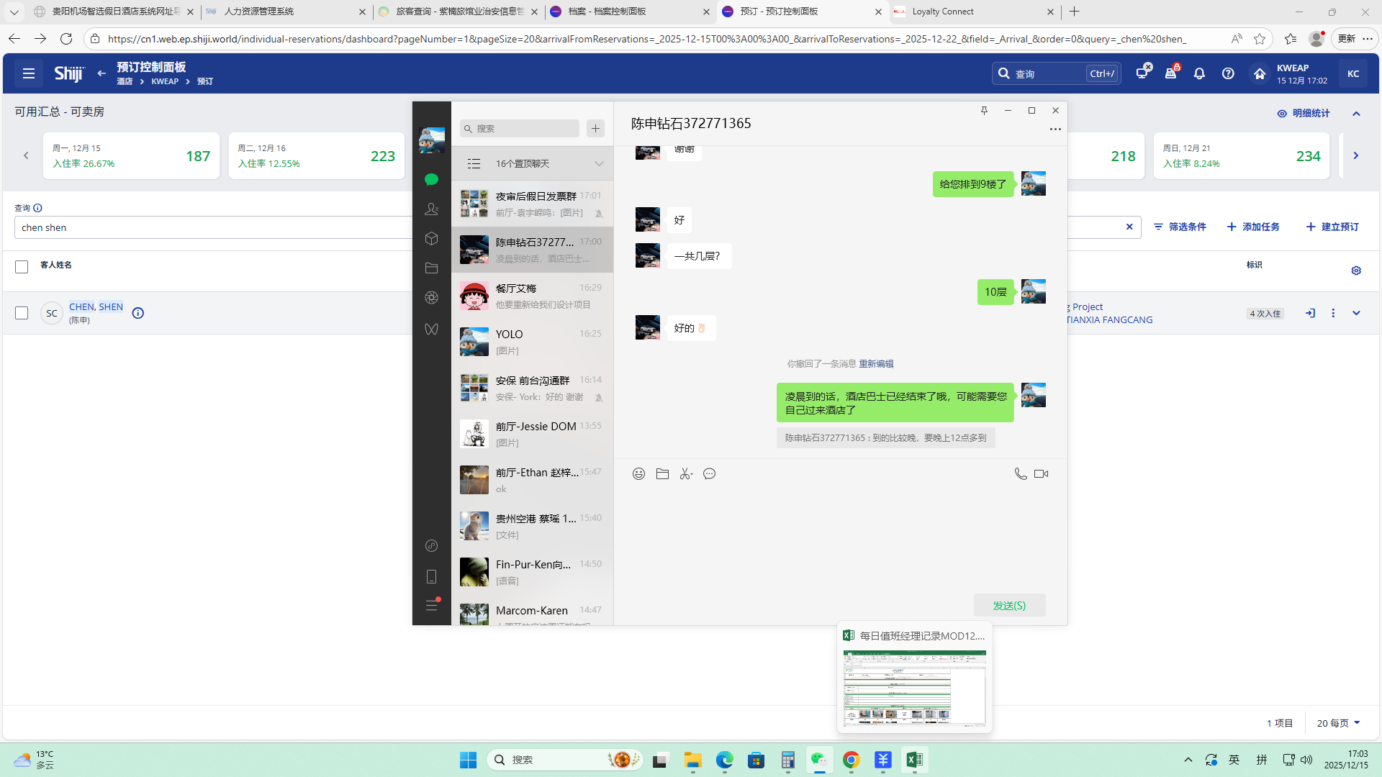
Task: Open WeChat contacts sidebar icon
Action: pyautogui.click(x=431, y=209)
